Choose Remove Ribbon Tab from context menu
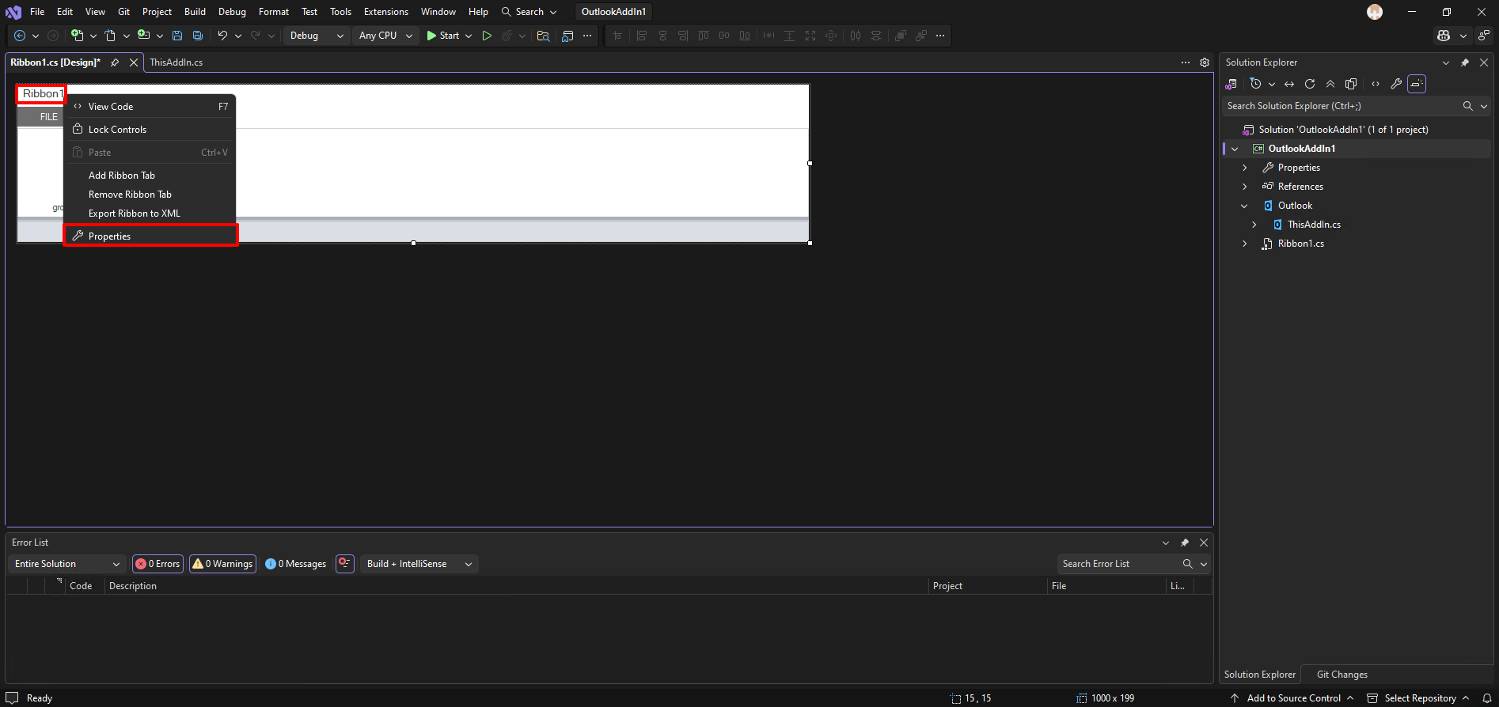 pyautogui.click(x=150, y=195)
